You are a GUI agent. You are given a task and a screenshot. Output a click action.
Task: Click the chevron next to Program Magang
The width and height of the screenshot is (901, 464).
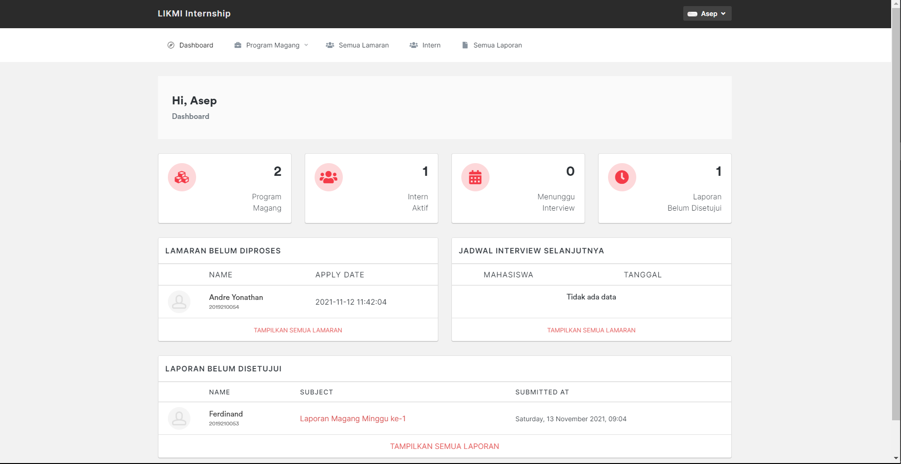click(306, 45)
